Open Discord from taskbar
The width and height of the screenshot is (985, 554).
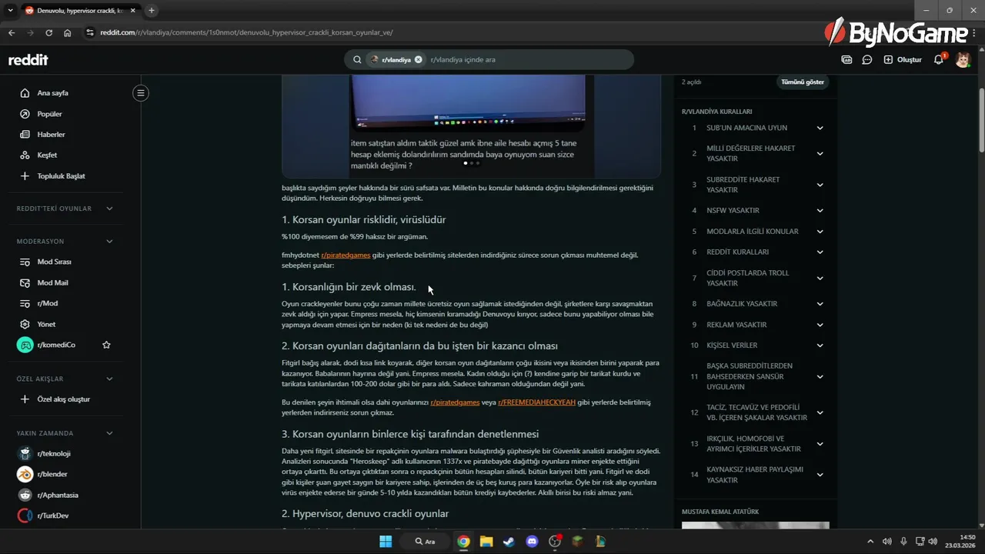click(x=532, y=542)
